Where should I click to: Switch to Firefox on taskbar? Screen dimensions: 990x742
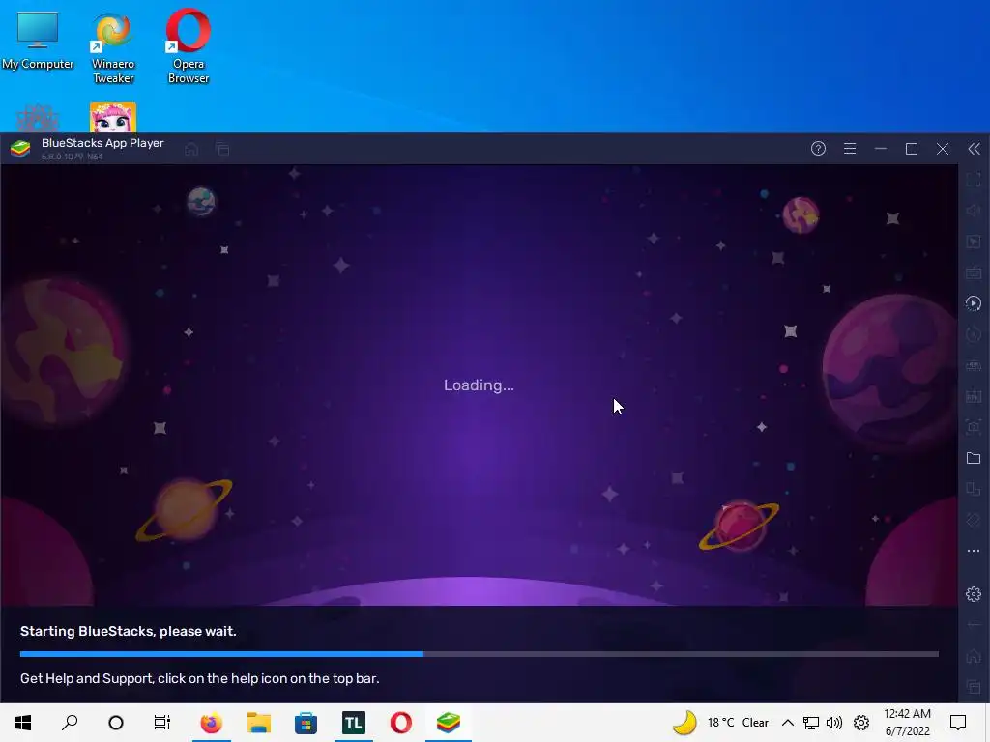[x=212, y=723]
